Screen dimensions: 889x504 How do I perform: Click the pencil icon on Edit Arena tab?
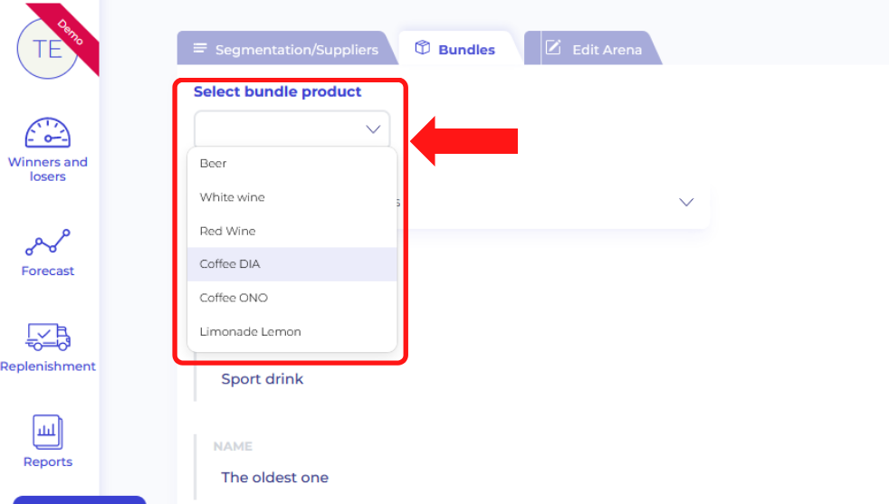click(553, 48)
